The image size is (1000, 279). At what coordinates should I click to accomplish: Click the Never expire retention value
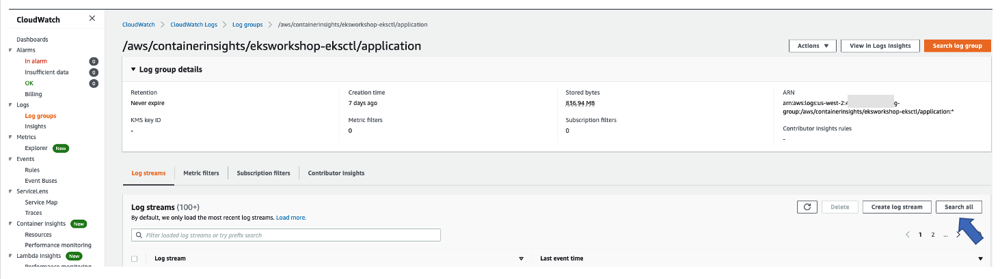pyautogui.click(x=148, y=103)
